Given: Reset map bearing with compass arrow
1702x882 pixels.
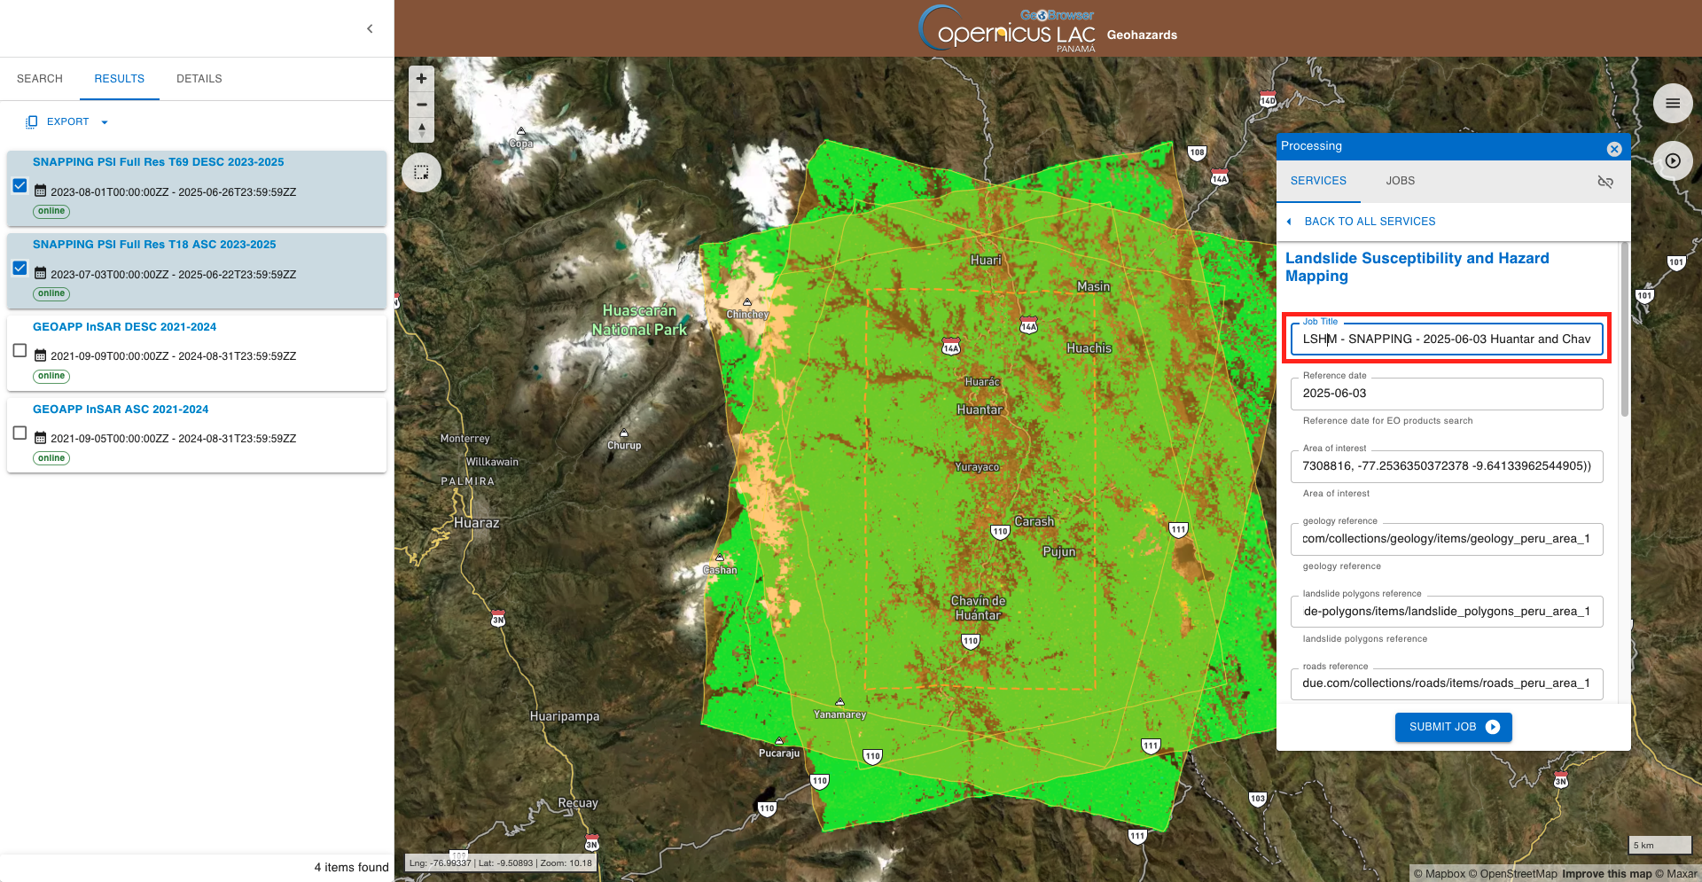Looking at the screenshot, I should point(422,130).
